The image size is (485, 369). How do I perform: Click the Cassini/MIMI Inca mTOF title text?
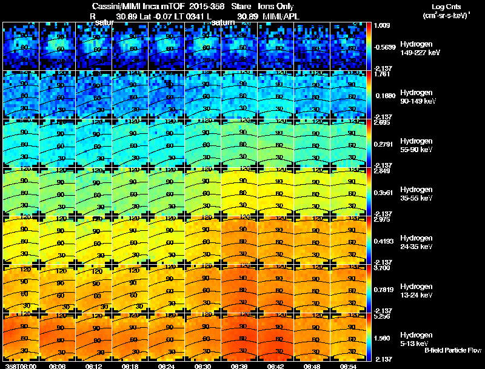point(138,7)
